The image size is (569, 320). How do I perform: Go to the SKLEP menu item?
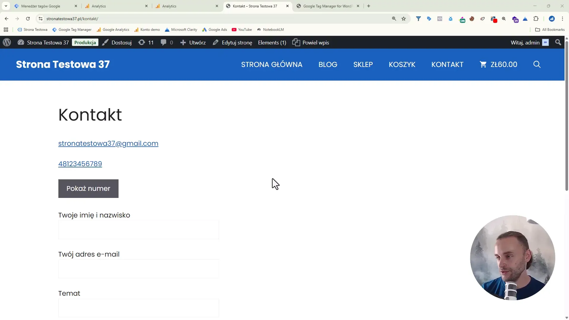363,64
